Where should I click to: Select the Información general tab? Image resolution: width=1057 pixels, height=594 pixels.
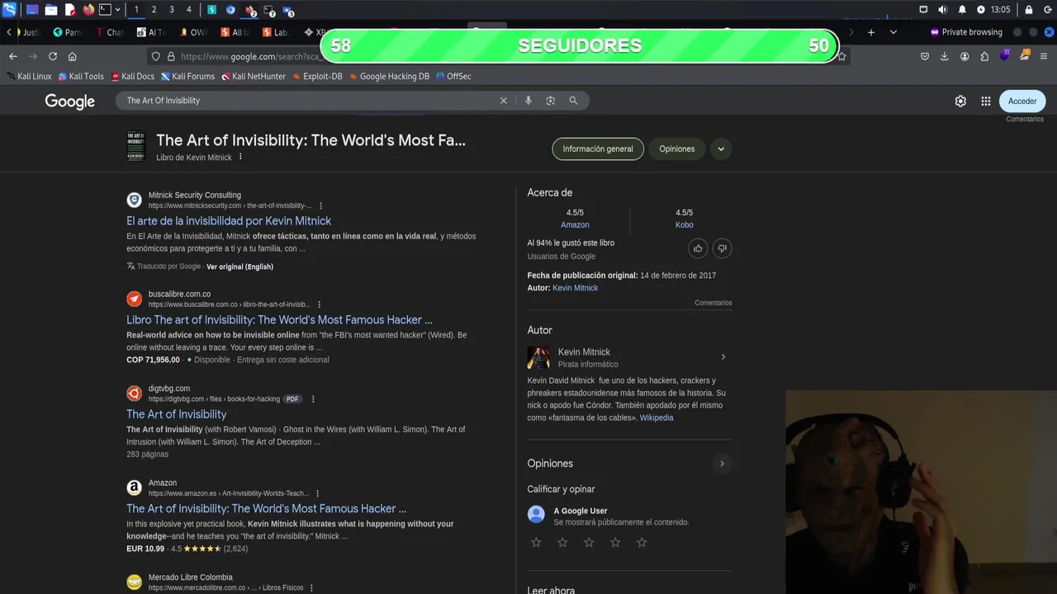pyautogui.click(x=598, y=148)
